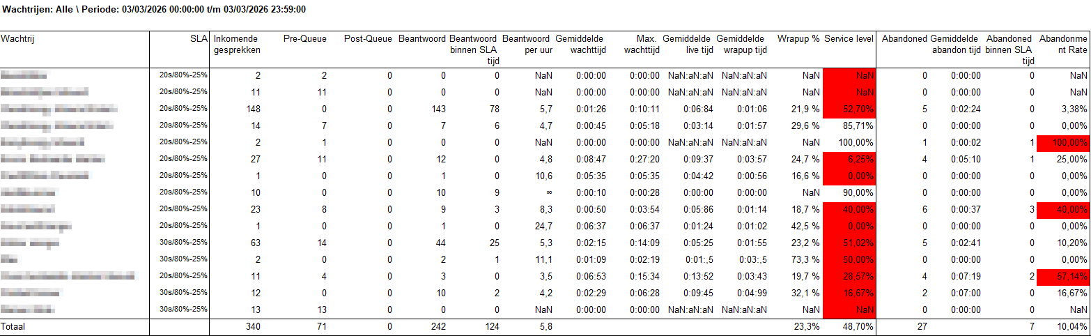Image resolution: width=1091 pixels, height=336 pixels.
Task: Select the Inkomende gesprekken column header
Action: tap(237, 45)
